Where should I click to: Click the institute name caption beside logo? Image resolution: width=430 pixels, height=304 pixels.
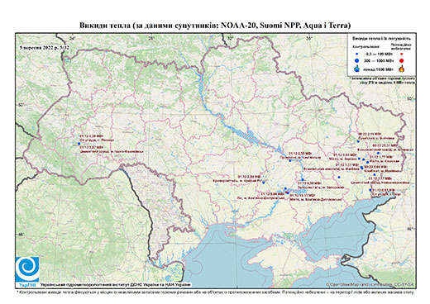point(116,284)
